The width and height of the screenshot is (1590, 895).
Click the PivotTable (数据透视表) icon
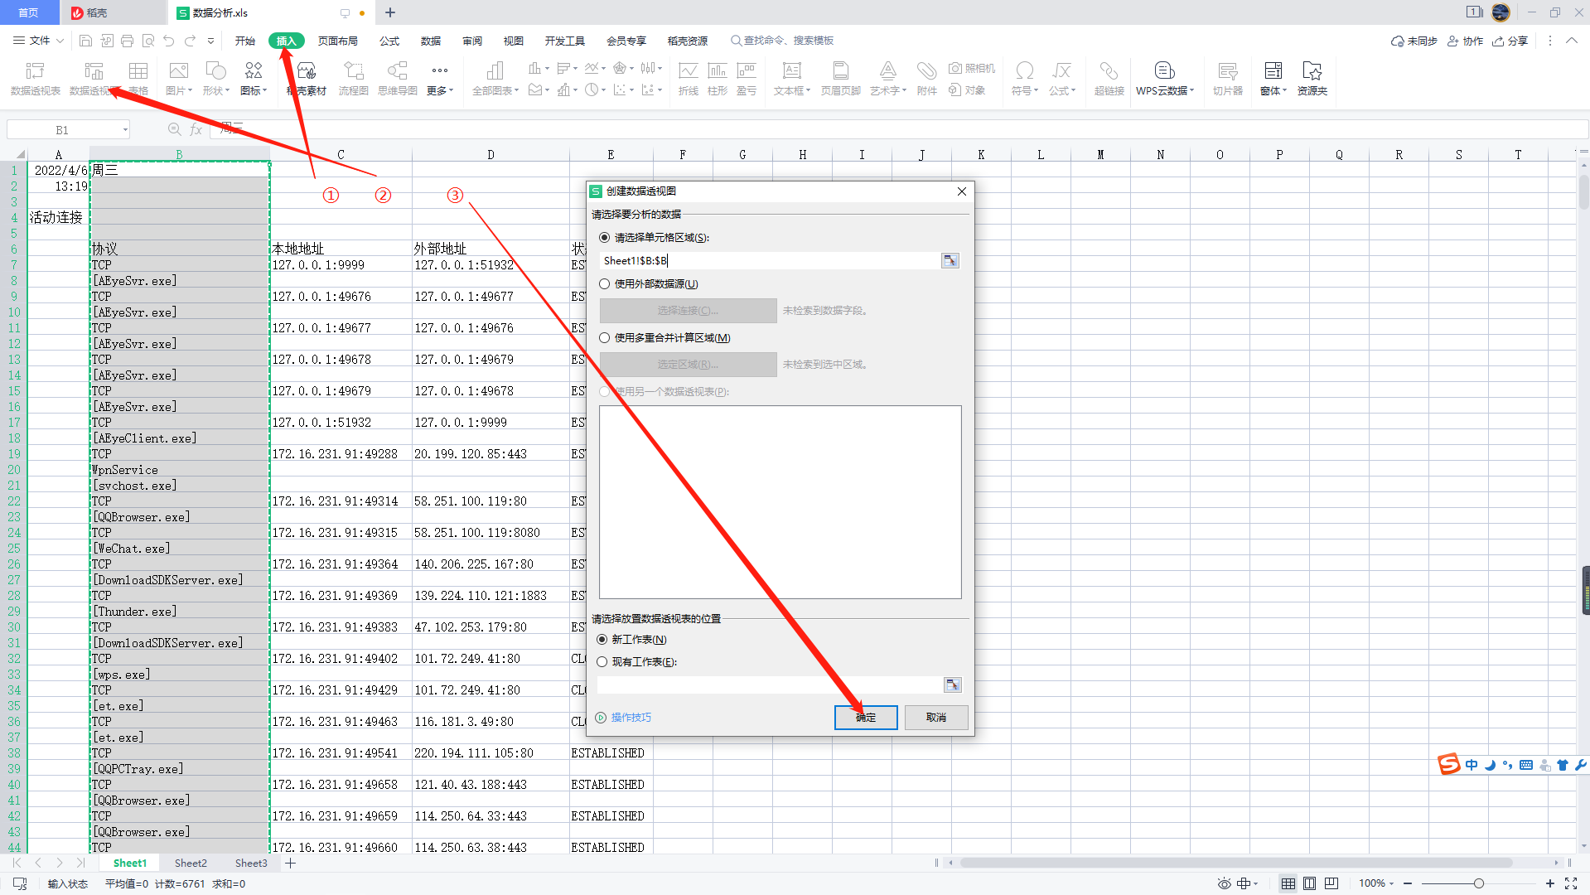pyautogui.click(x=35, y=79)
